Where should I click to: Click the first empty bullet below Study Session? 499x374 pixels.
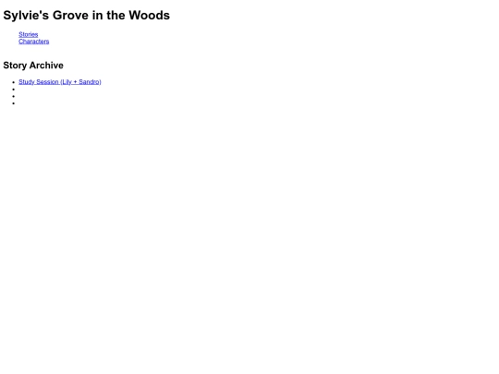13,89
